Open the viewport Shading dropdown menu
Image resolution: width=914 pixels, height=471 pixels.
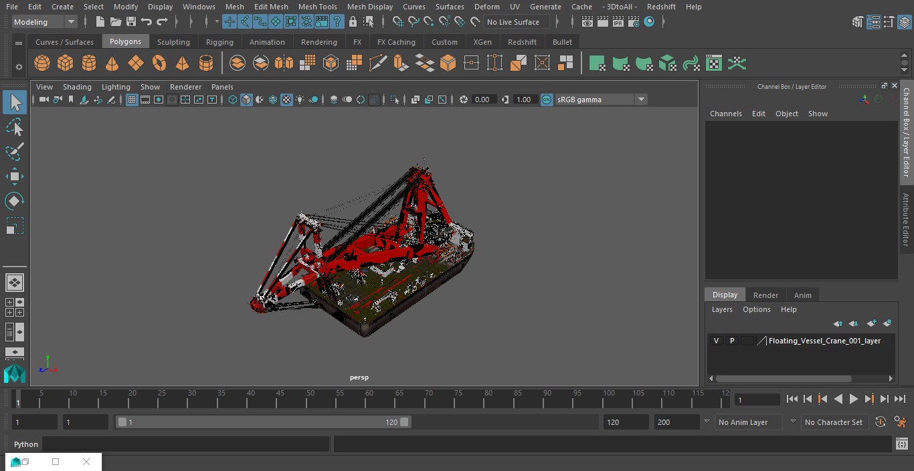[77, 87]
